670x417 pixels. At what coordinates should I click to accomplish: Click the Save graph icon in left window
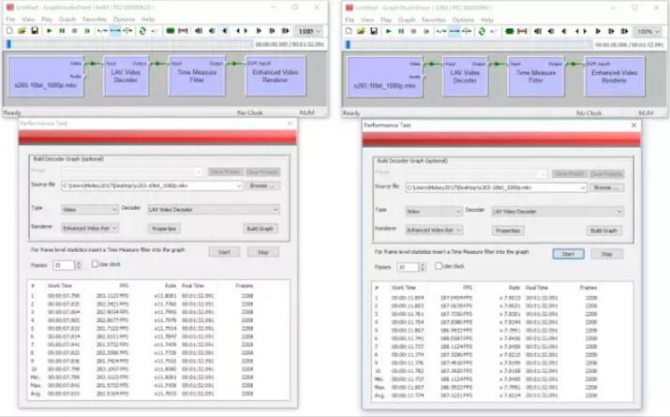(35, 31)
